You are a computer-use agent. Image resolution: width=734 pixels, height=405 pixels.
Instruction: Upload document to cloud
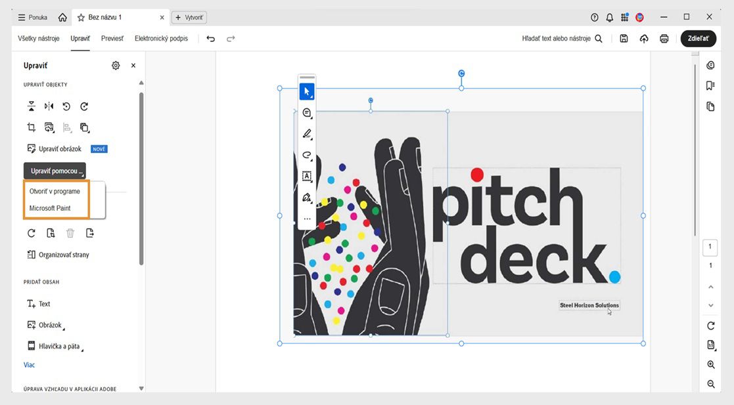[x=644, y=39]
